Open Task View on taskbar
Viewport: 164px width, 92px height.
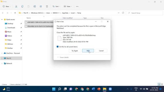[x=65, y=89]
